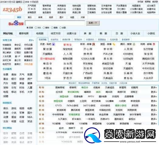Open the 大众点评 link
This screenshot has width=159, height=145.
(148, 78)
